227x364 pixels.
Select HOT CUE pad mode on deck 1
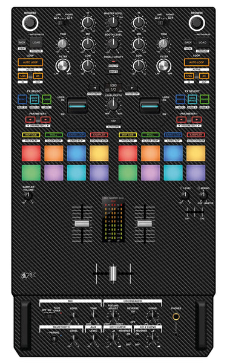click(x=31, y=135)
